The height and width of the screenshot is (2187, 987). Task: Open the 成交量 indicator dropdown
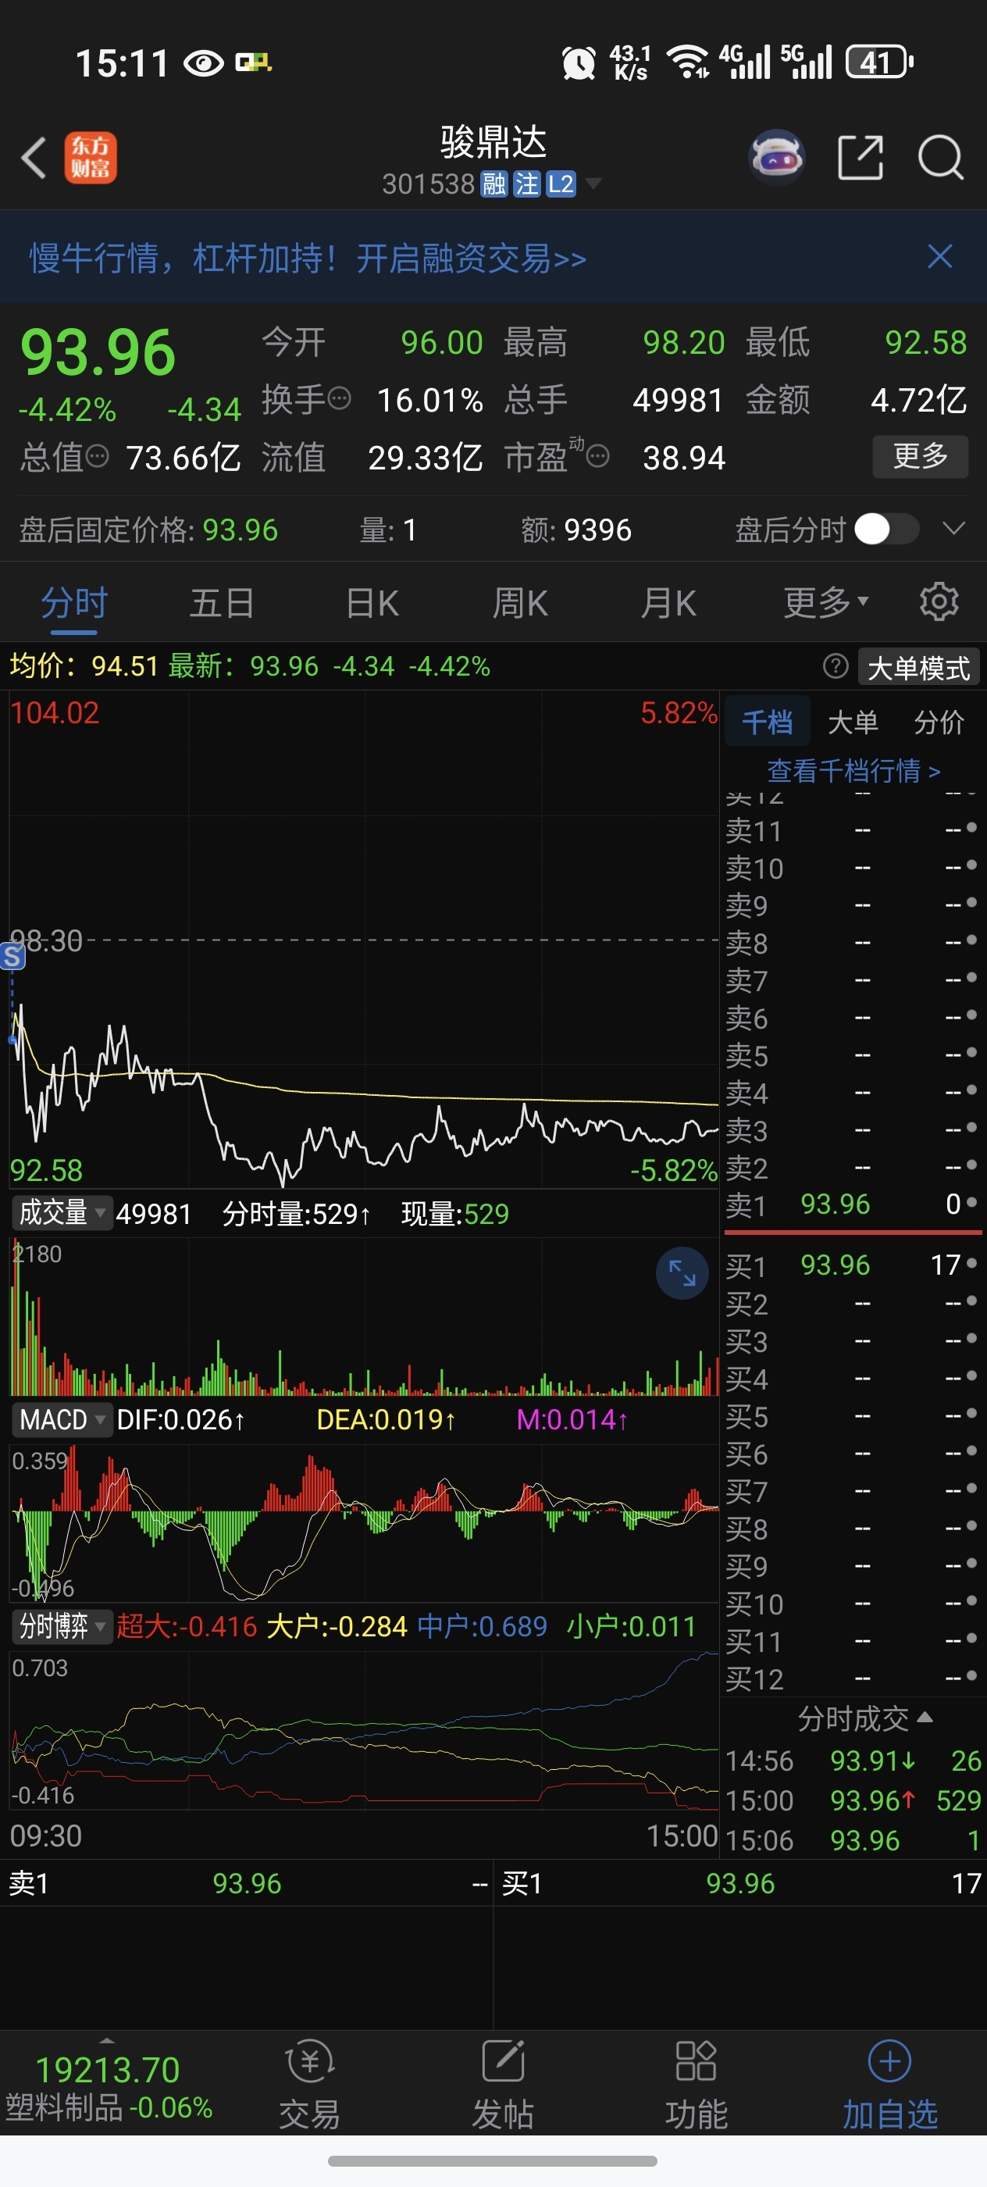pyautogui.click(x=61, y=1213)
